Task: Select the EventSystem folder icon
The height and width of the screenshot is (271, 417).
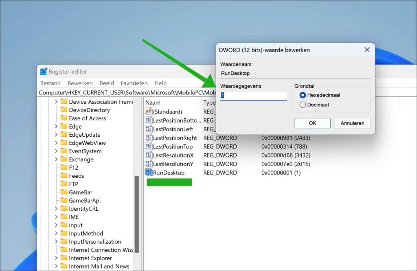Action: point(64,151)
